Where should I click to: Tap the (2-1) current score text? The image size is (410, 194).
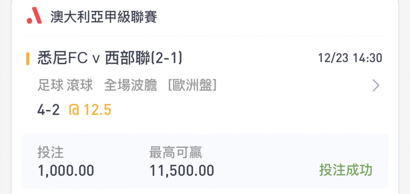tap(166, 59)
